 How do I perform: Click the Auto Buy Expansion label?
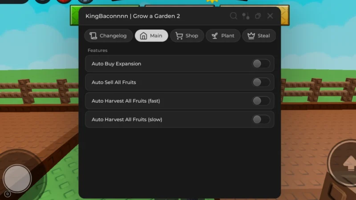point(116,64)
